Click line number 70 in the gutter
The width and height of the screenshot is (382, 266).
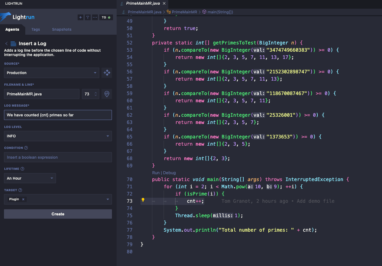[x=130, y=180]
